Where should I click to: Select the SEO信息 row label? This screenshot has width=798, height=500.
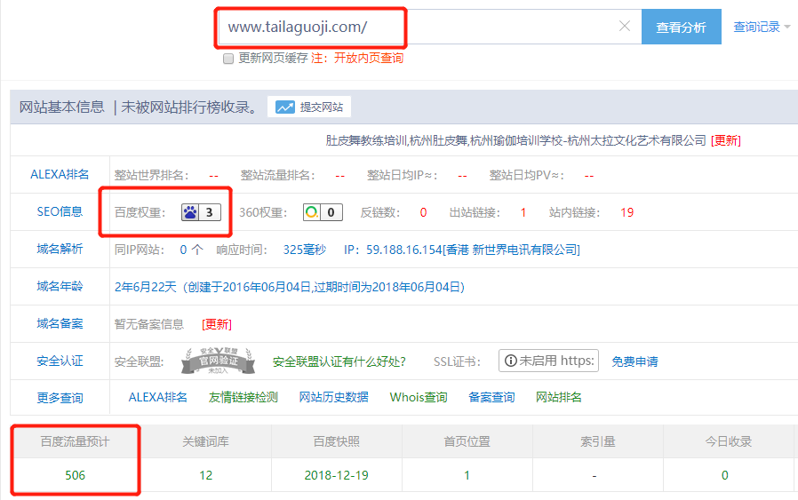click(x=60, y=211)
